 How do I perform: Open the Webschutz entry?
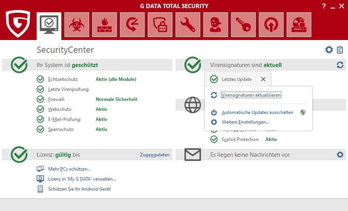click(x=60, y=109)
